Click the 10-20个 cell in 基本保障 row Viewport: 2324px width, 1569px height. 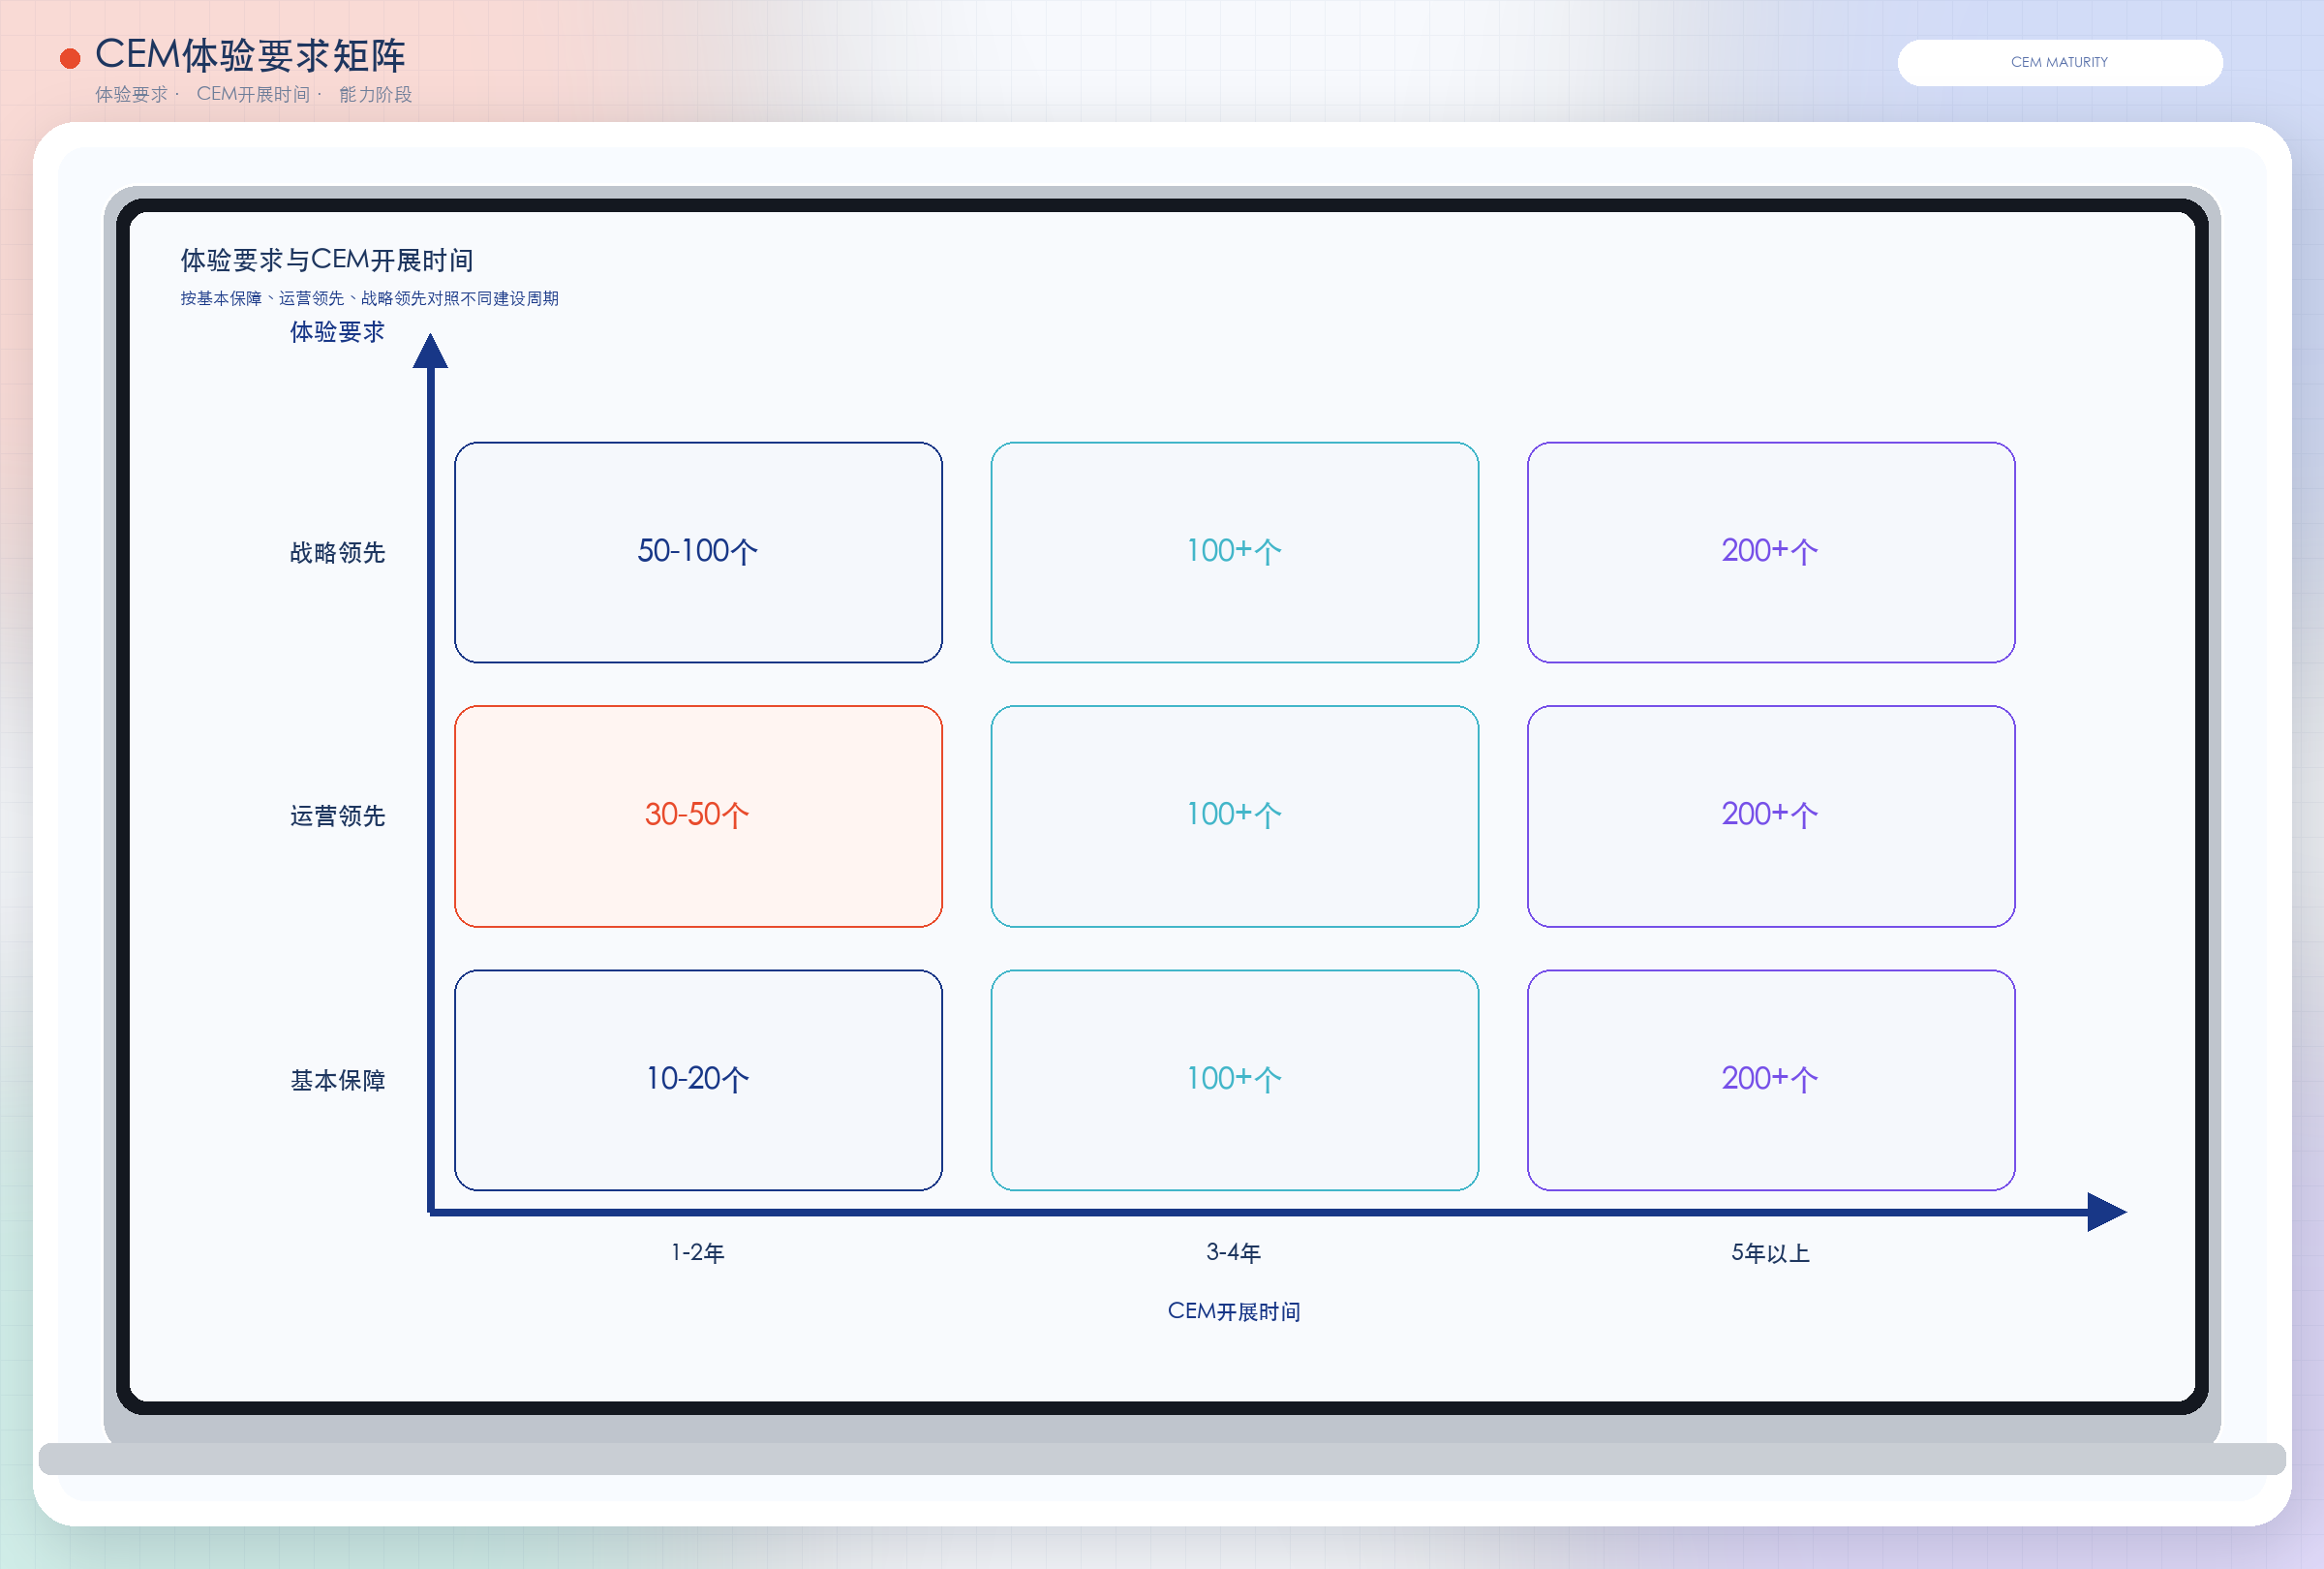click(x=698, y=1080)
